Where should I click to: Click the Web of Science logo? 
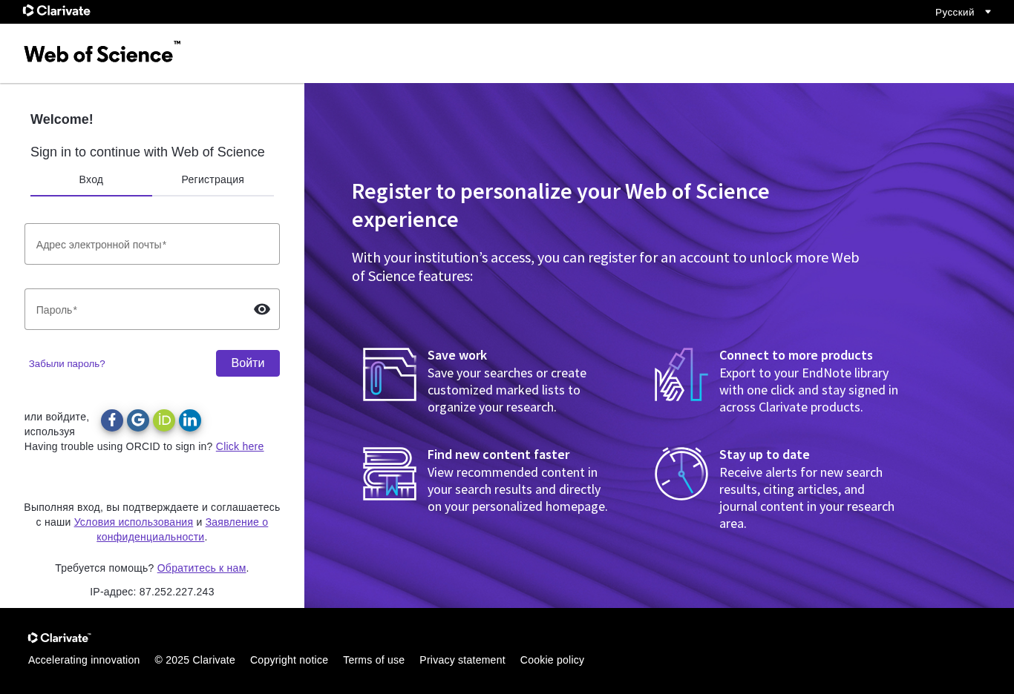(x=102, y=53)
